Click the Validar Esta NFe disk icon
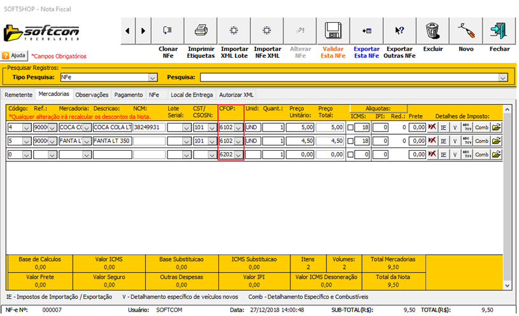 point(334,30)
